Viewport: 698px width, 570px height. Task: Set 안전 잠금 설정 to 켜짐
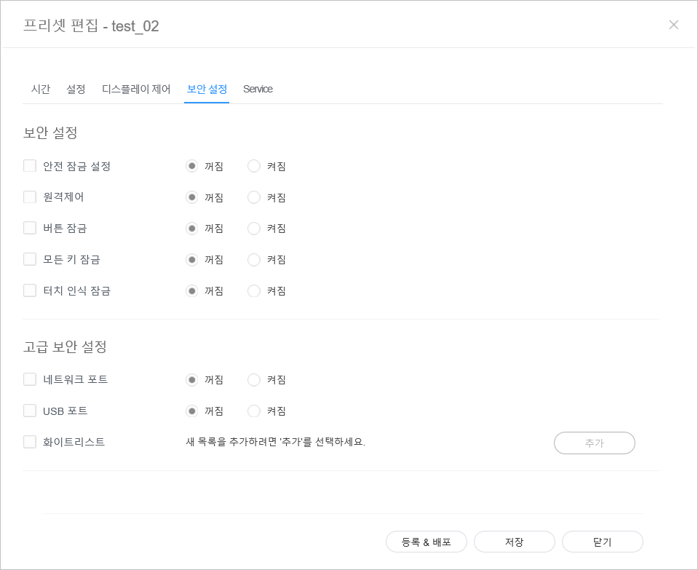[x=254, y=166]
